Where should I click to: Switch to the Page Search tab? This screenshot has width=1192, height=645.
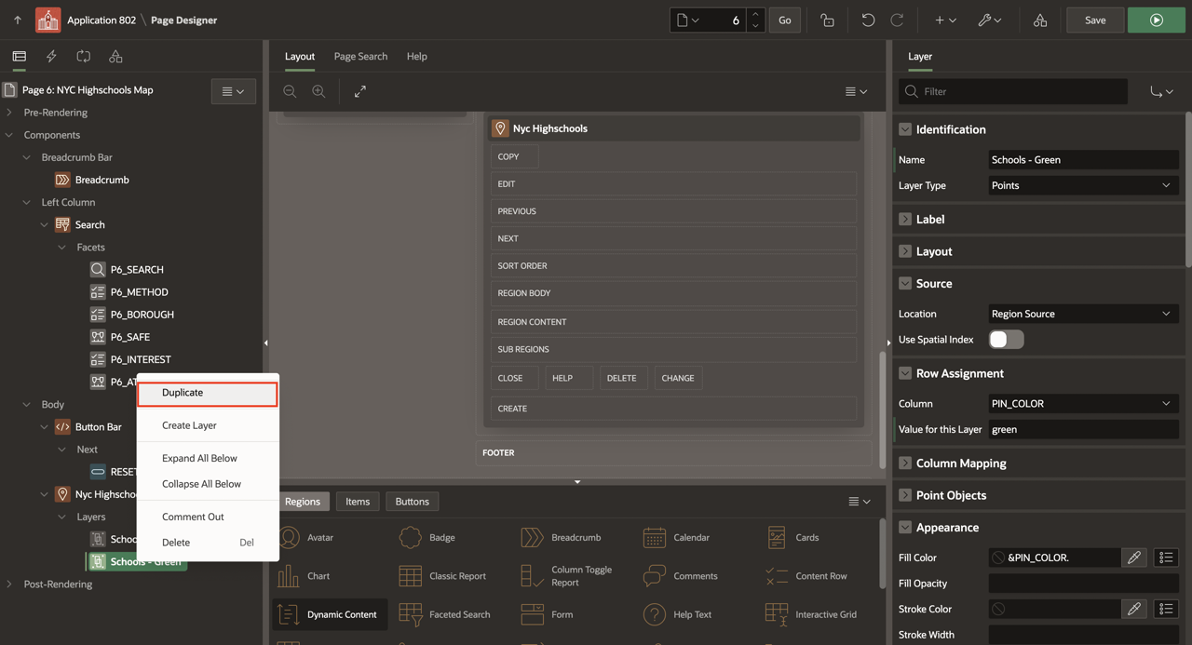tap(360, 57)
